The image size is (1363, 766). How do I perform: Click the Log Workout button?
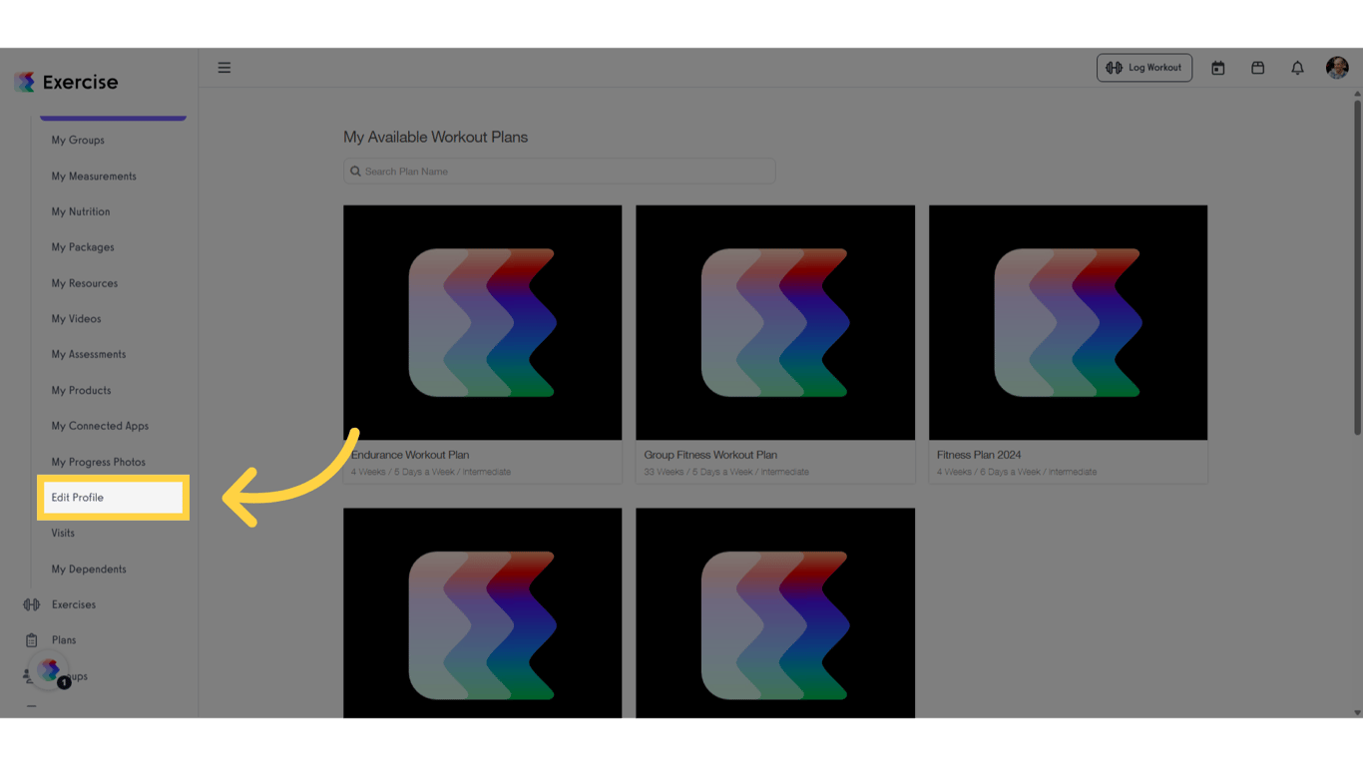click(1144, 68)
